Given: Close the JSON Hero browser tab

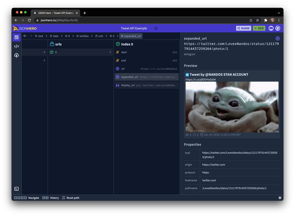Looking at the screenshot, I should click(77, 13).
